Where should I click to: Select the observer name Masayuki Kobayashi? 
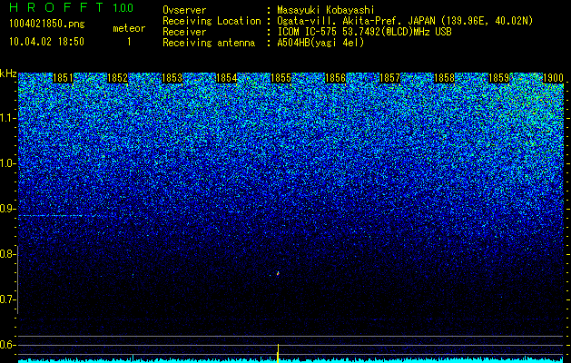click(326, 10)
